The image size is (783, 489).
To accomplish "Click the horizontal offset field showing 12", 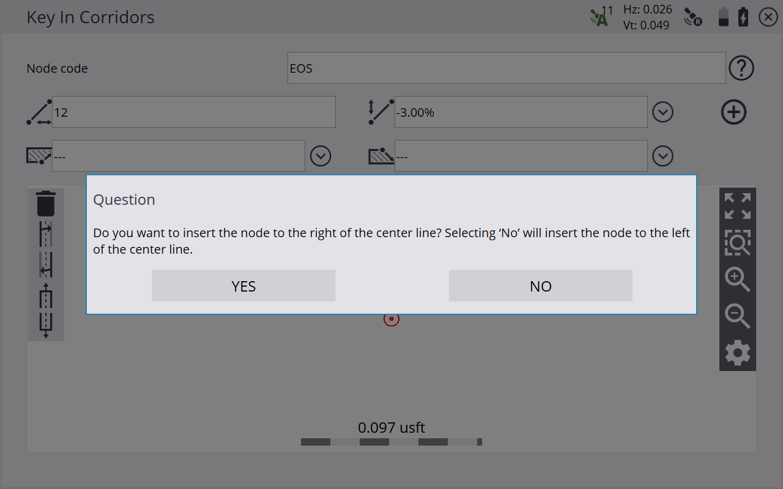I will point(193,112).
